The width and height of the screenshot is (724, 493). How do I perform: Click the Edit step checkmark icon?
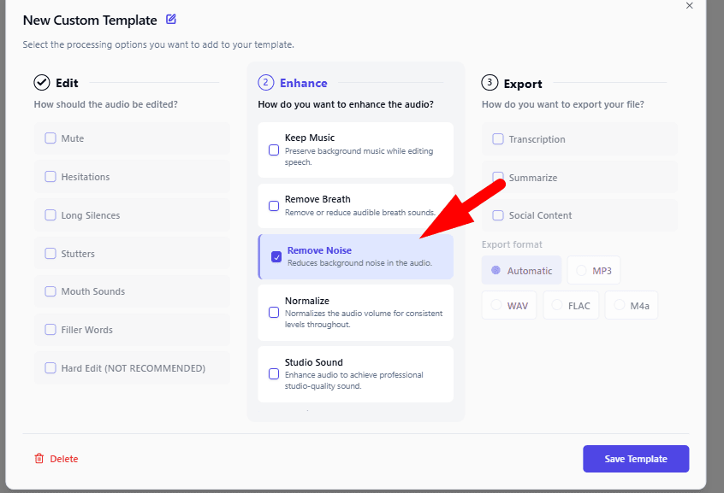(41, 83)
